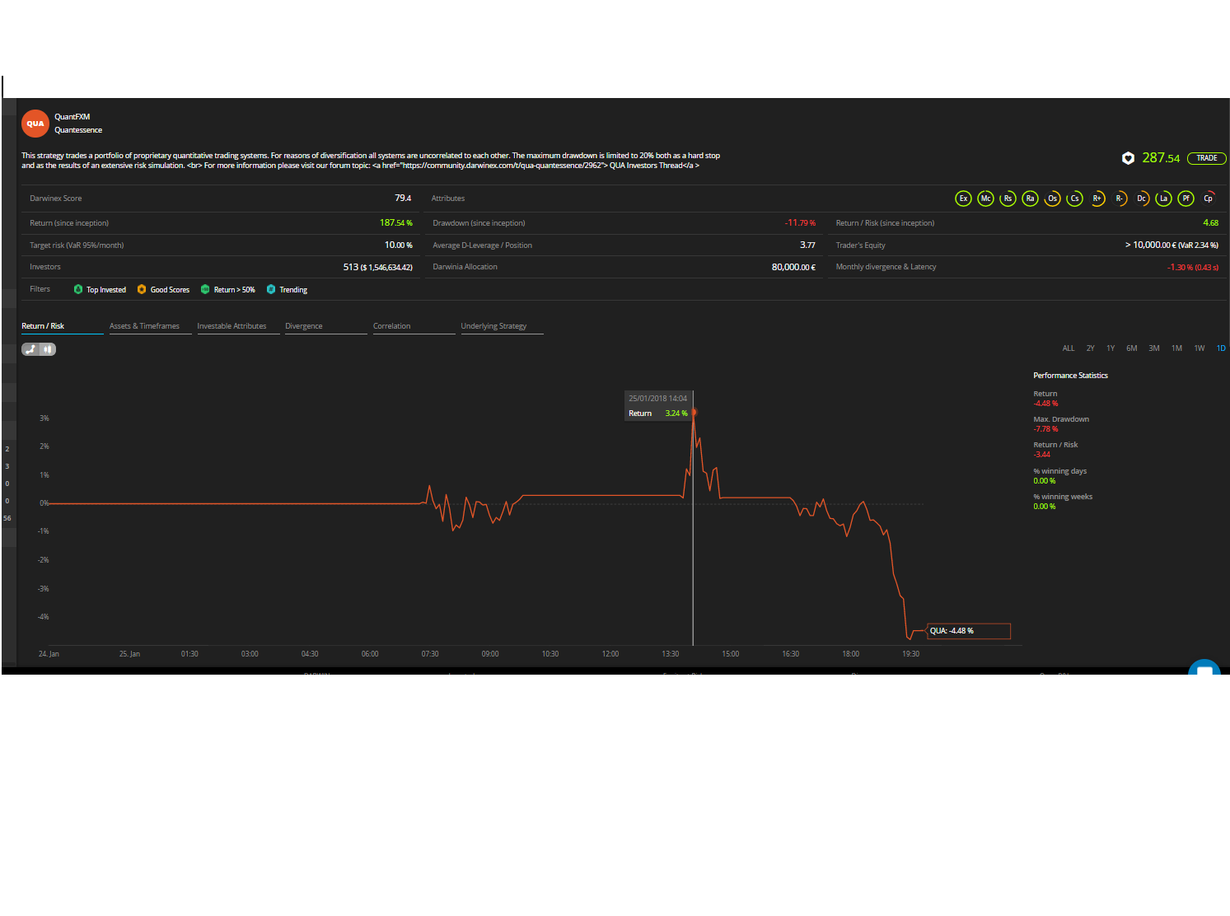Viewport: 1230px width, 916px height.
Task: Switch chart to candlestick view
Action: click(48, 349)
